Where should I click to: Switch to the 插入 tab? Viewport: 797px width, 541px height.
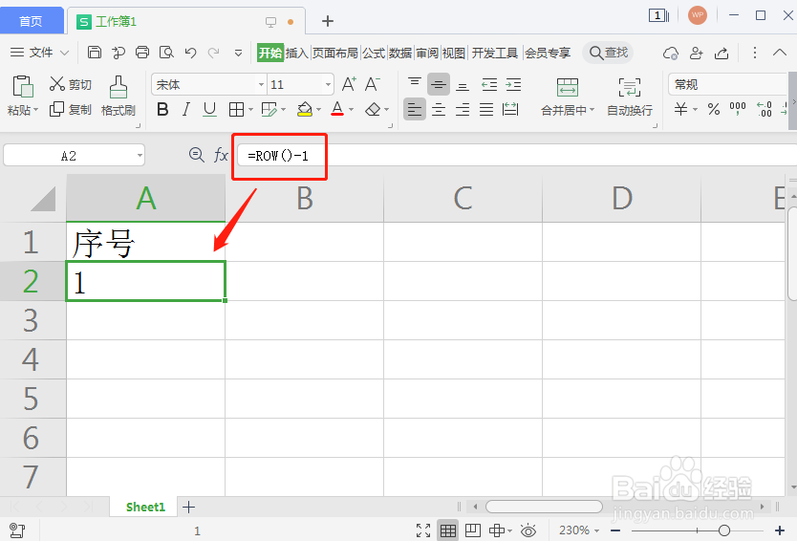pyautogui.click(x=297, y=53)
